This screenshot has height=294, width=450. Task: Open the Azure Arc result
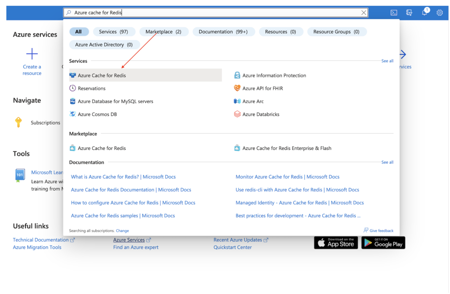253,101
